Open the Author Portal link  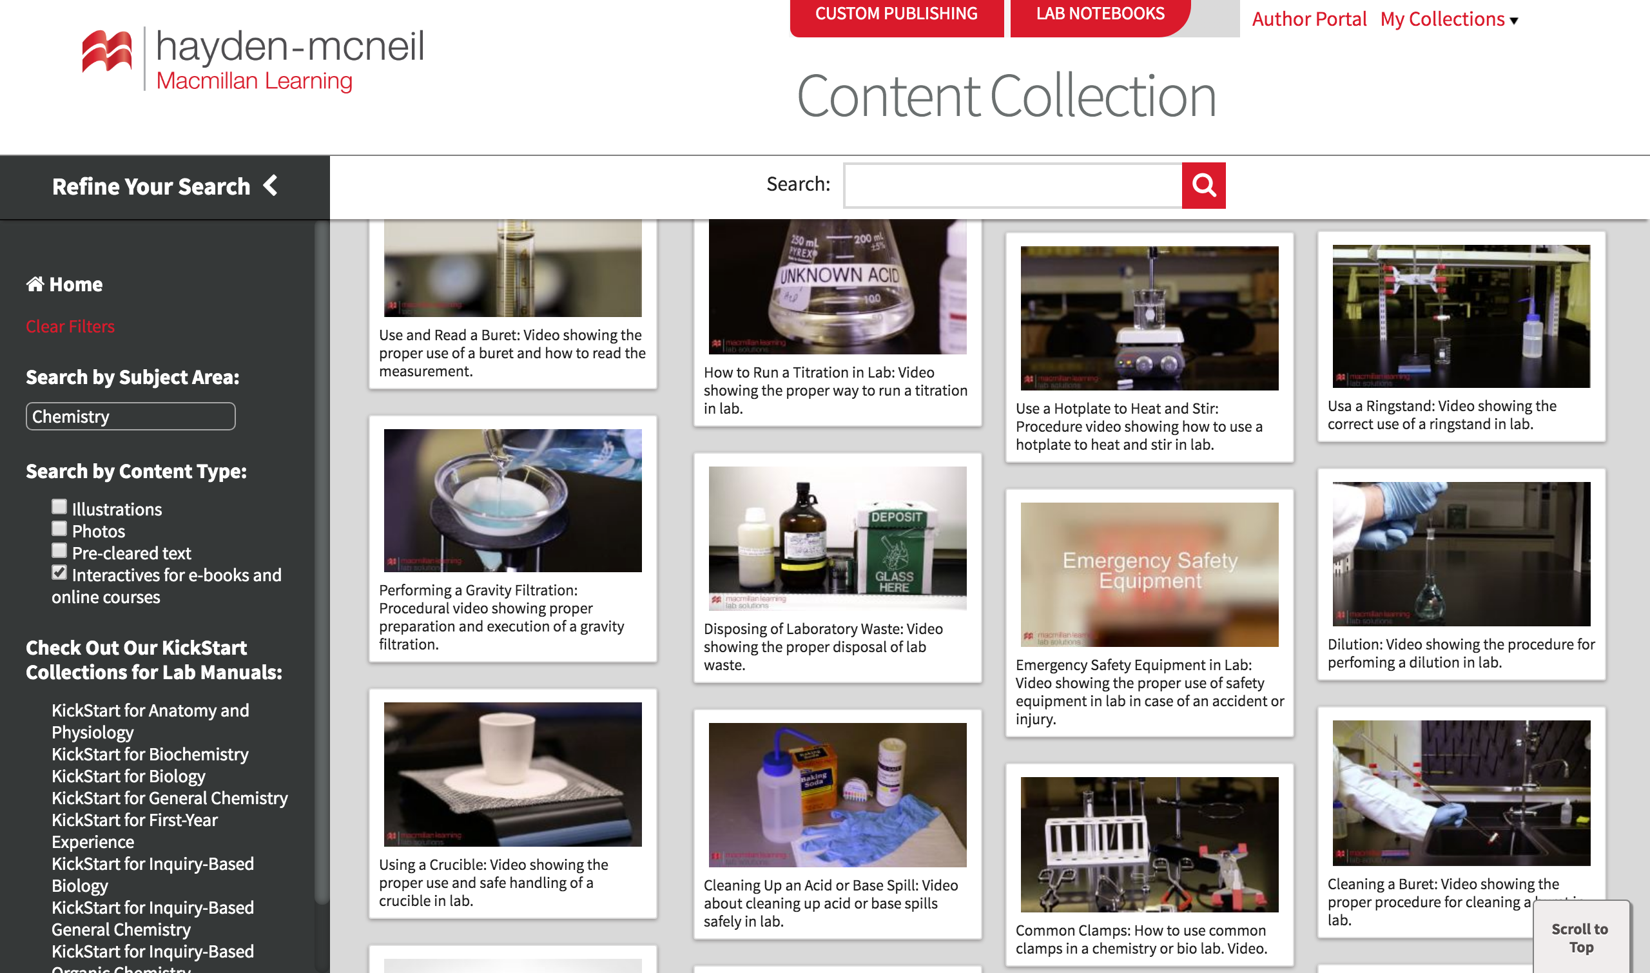tap(1308, 19)
